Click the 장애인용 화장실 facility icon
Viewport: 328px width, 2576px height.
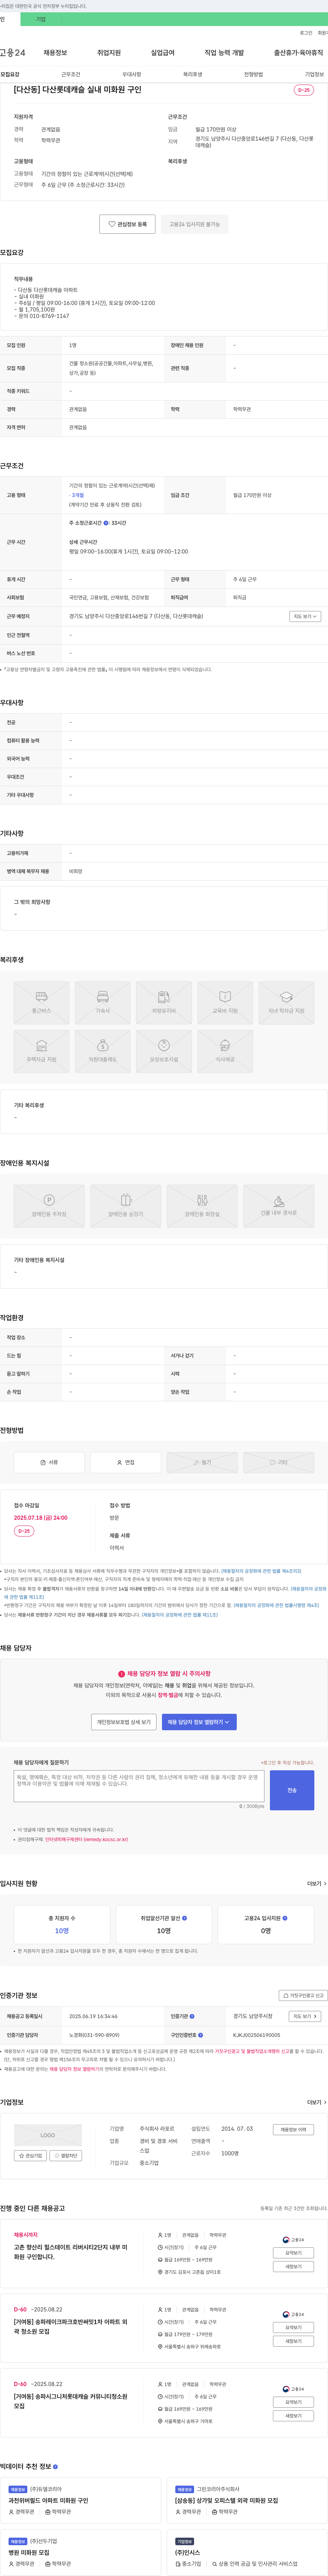point(202,1206)
